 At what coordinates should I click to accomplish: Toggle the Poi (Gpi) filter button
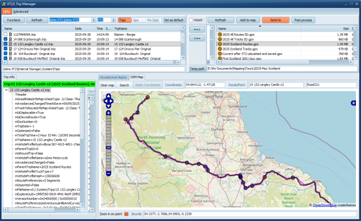click(154, 20)
